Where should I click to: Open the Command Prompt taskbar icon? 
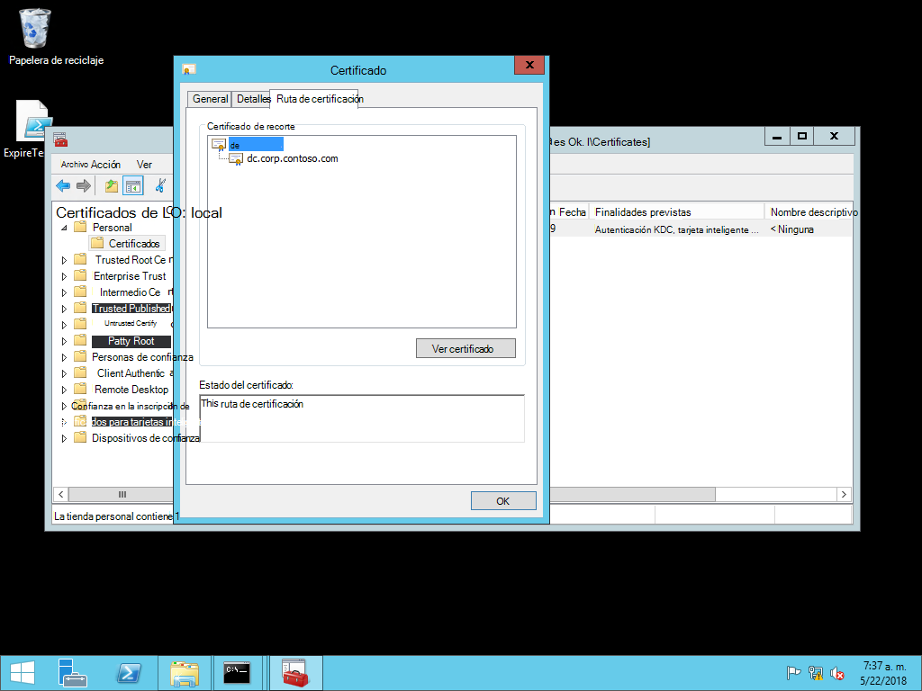coord(237,673)
